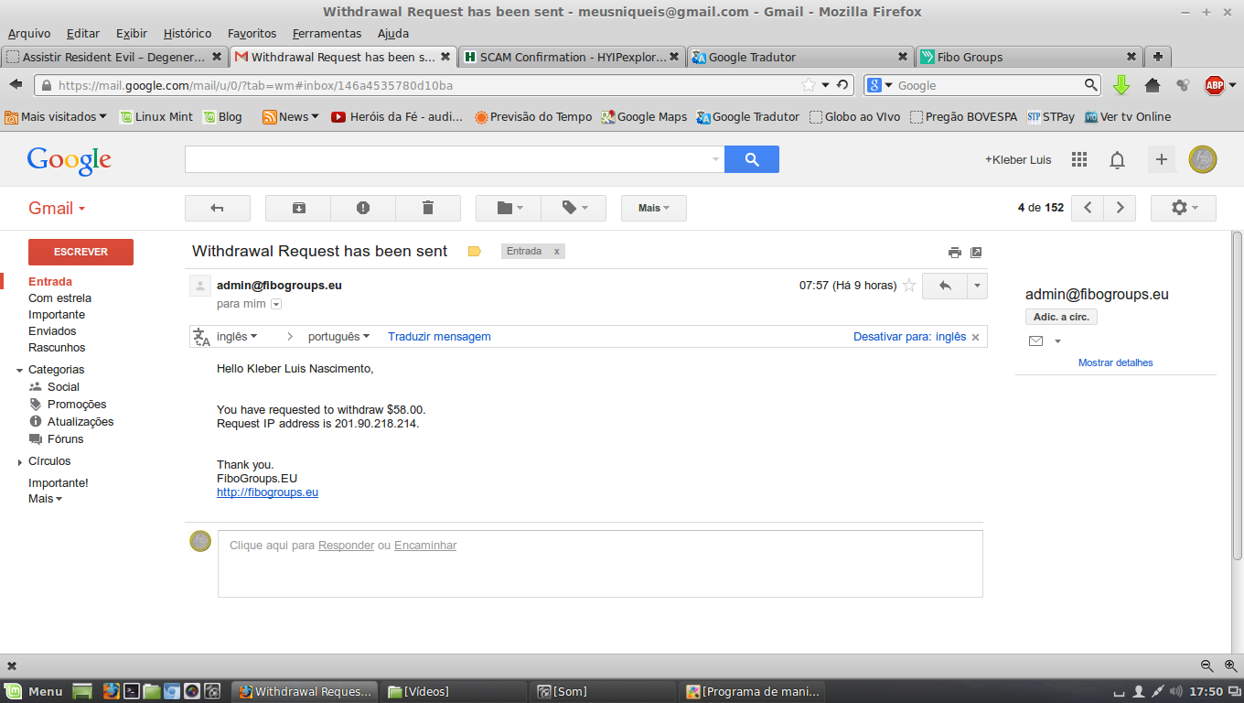Screen dimensions: 1244x703
Task: Archive the email with the archive icon
Action: pos(298,208)
